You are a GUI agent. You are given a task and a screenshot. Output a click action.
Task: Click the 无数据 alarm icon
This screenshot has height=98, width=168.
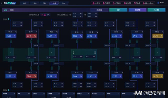135,3
